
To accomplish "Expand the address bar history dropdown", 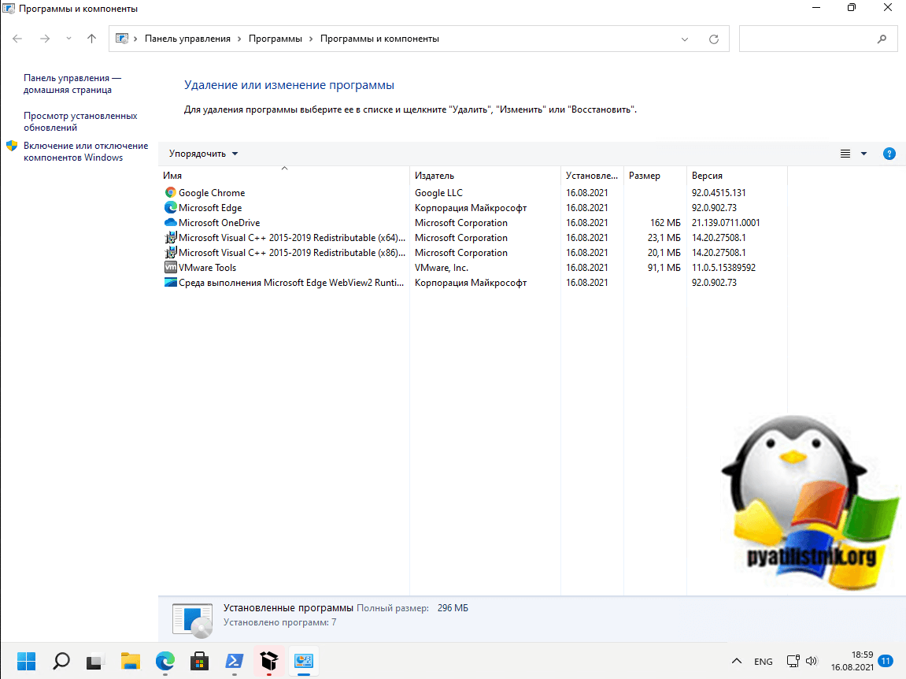I will [685, 39].
